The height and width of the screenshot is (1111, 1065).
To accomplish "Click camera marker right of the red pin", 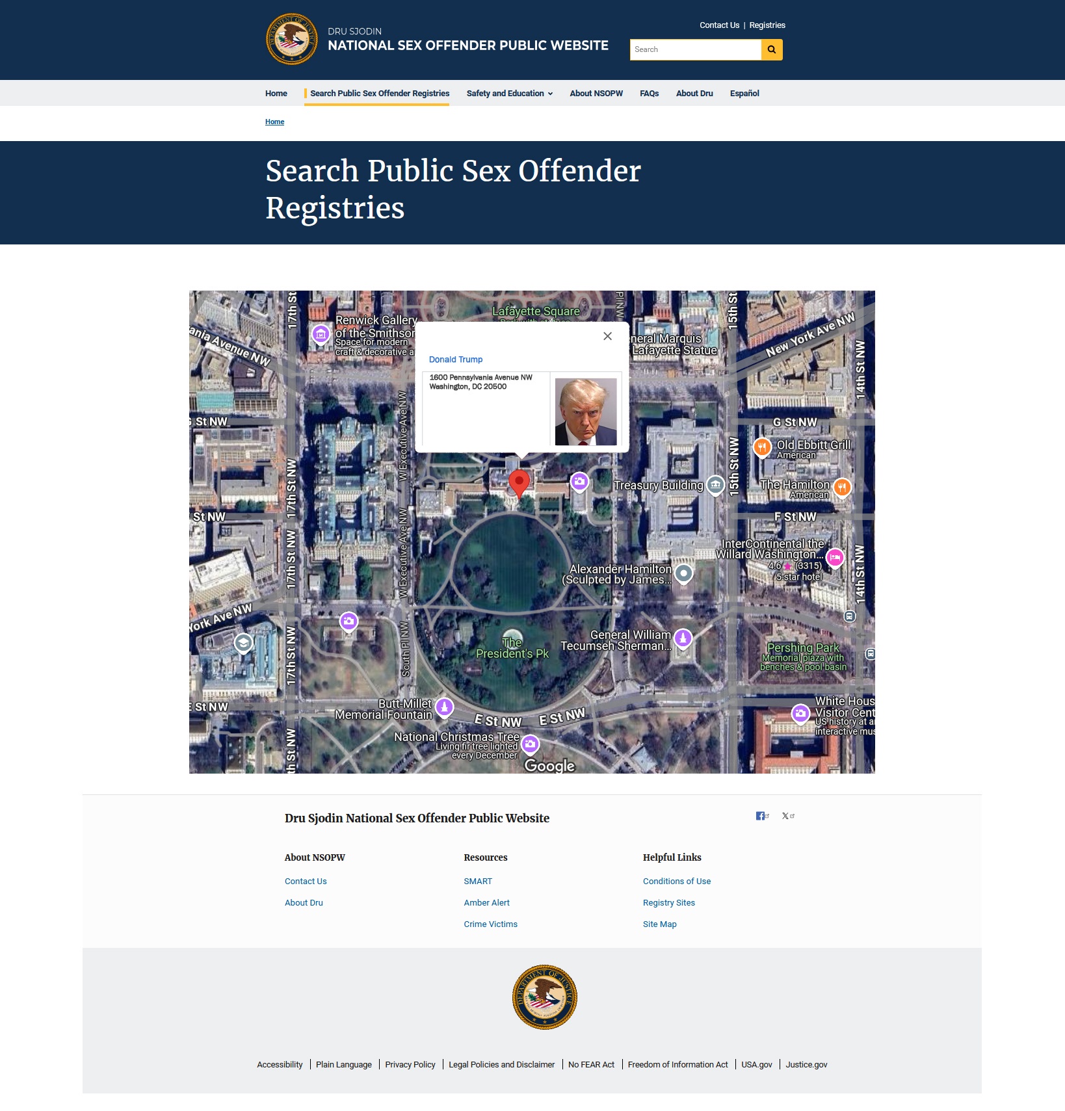I will (x=579, y=482).
